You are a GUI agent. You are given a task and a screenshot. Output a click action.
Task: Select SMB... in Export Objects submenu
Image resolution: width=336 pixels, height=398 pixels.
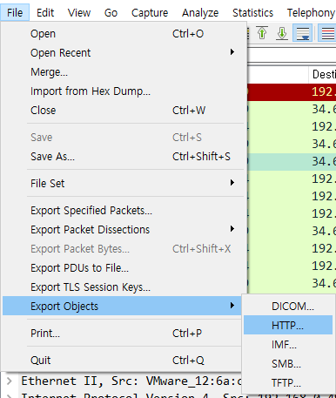[x=288, y=364]
